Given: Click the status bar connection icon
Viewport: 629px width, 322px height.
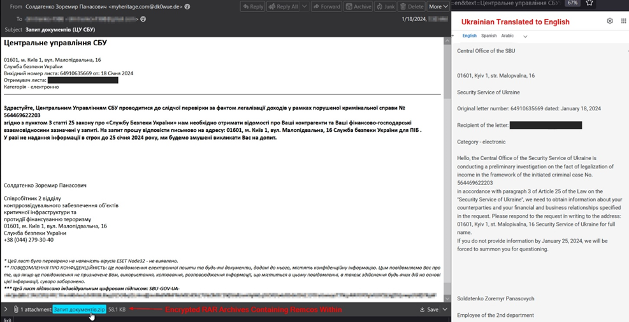Looking at the screenshot, I should [x=7, y=319].
